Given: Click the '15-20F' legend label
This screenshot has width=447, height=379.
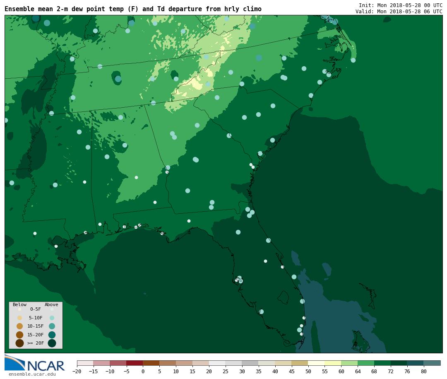Looking at the screenshot, I should 36,335.
